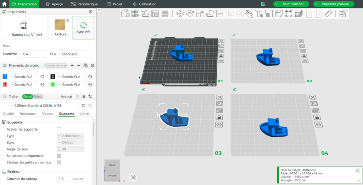
Task: Save the process preset with the disk icon
Action: (x=84, y=106)
